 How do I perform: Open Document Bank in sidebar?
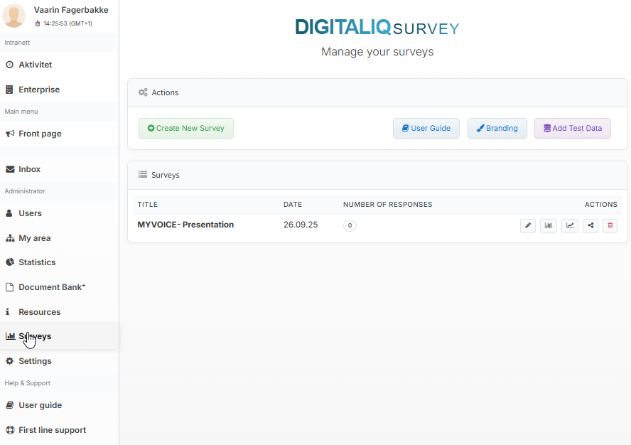[x=52, y=287]
